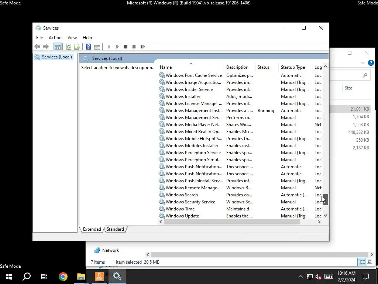Open the Help menu
This screenshot has width=378, height=284.
pos(87,38)
